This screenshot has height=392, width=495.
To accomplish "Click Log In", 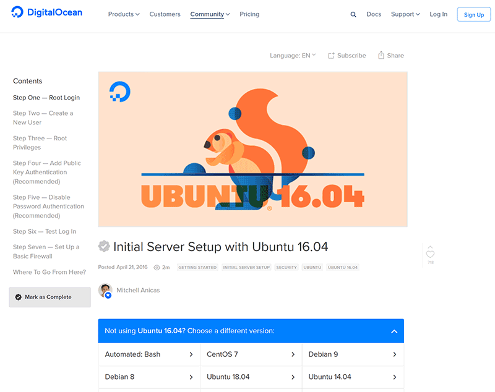I will (x=439, y=14).
